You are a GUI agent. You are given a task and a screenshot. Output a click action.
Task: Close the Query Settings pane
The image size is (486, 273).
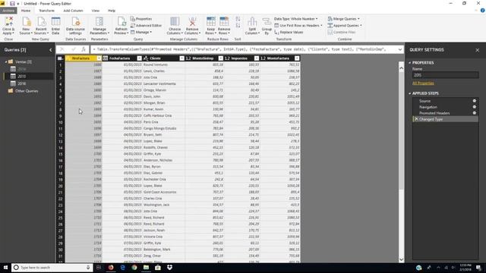pos(478,50)
